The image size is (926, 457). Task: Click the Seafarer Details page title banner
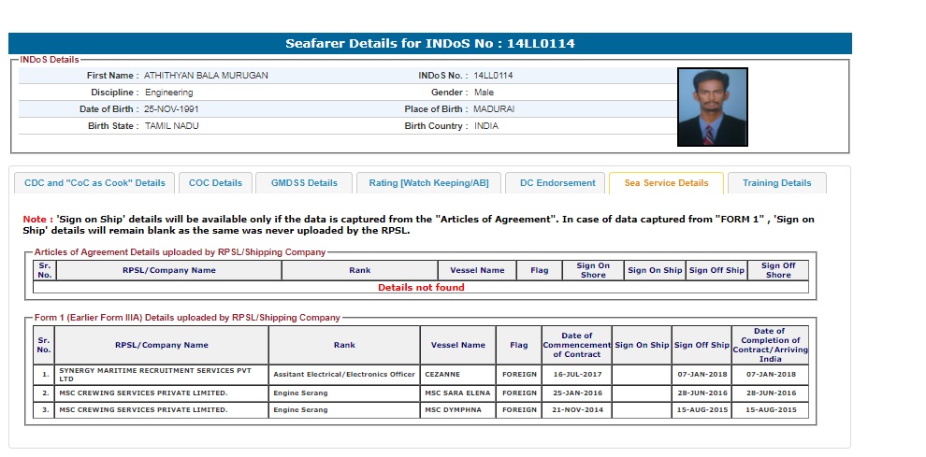(x=430, y=44)
